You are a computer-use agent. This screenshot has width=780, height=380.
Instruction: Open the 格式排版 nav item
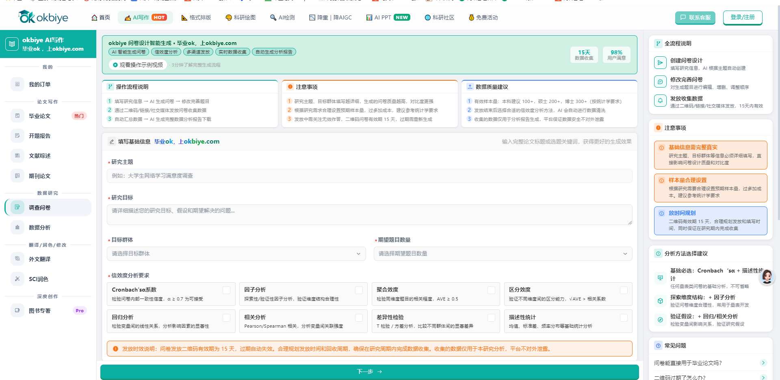(196, 17)
